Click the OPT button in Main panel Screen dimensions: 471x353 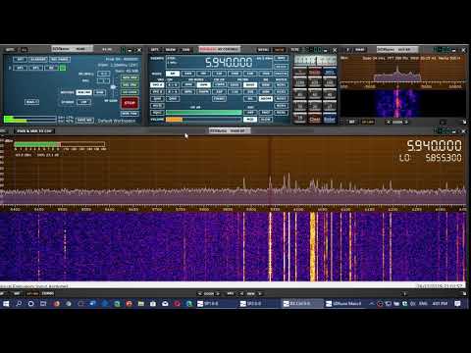[20, 60]
